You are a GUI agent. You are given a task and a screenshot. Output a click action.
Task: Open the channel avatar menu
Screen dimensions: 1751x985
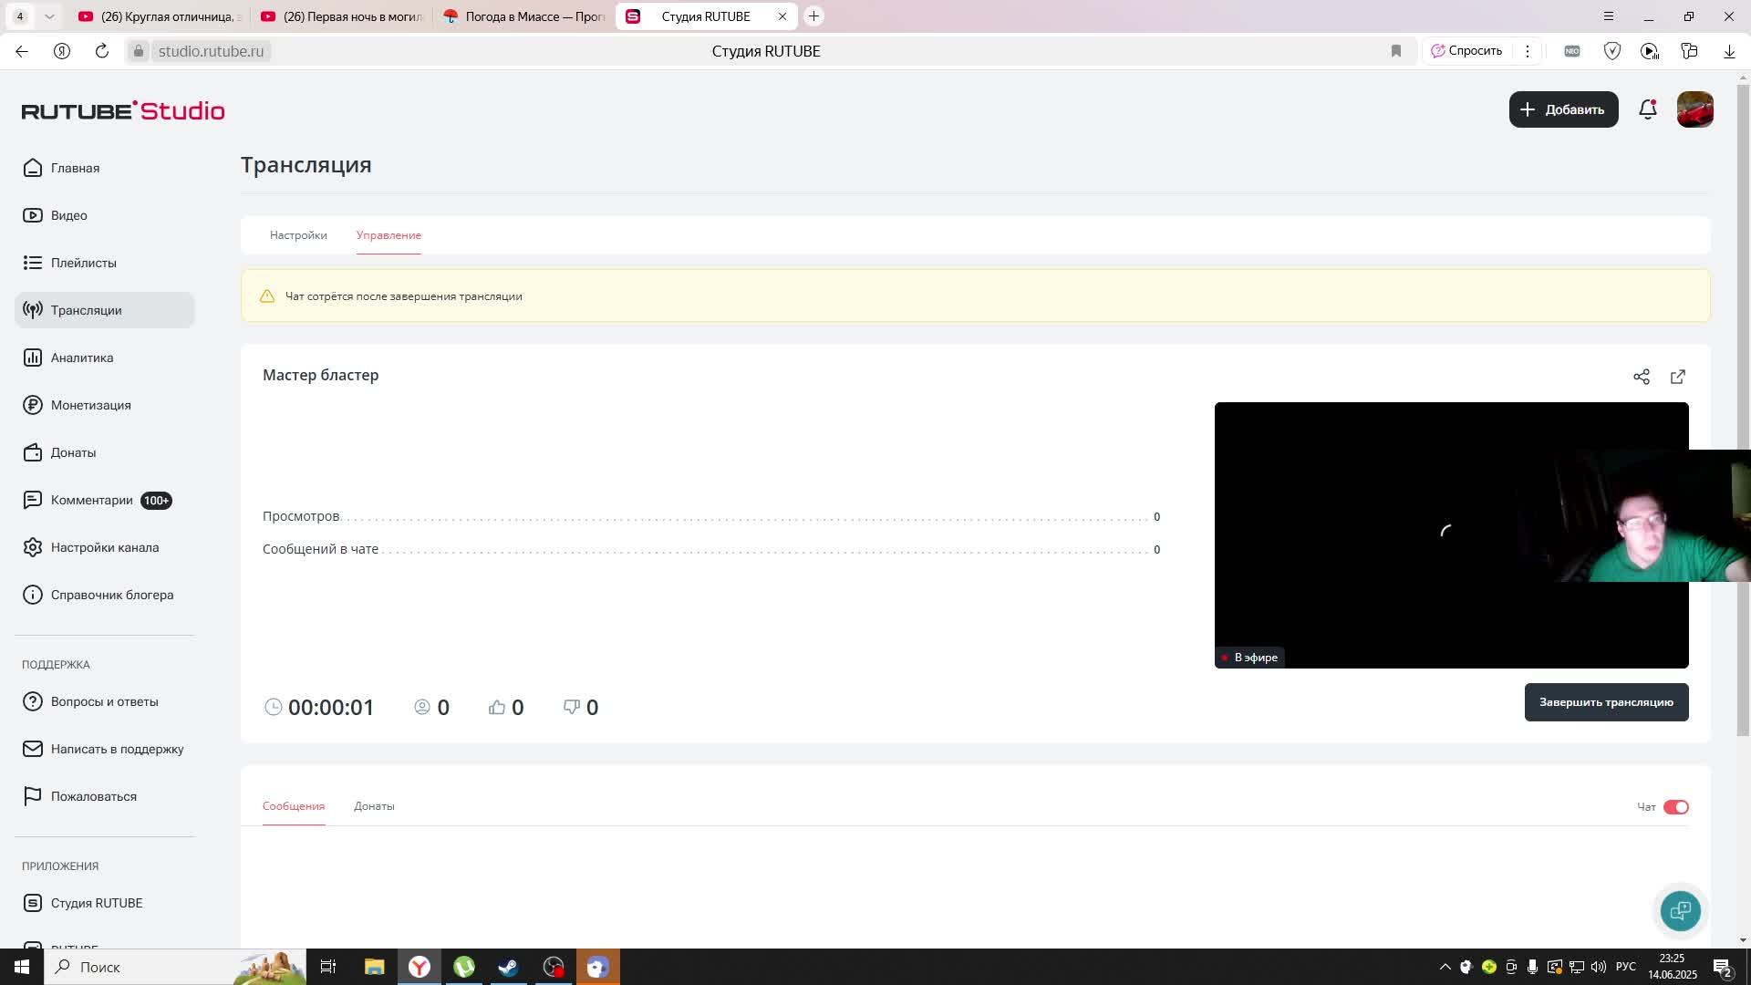tap(1694, 109)
